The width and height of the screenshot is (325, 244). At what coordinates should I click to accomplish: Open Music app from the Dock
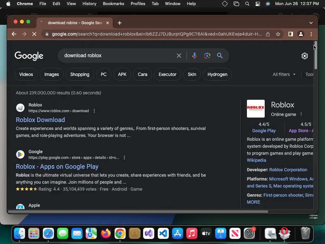[192, 234]
